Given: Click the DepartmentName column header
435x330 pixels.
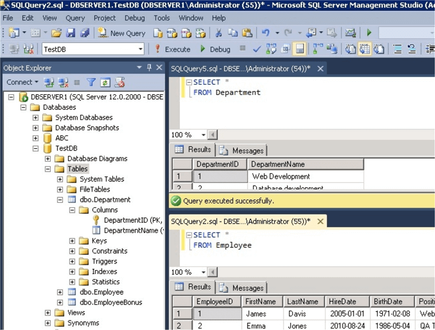Looking at the screenshot, I should pos(305,164).
